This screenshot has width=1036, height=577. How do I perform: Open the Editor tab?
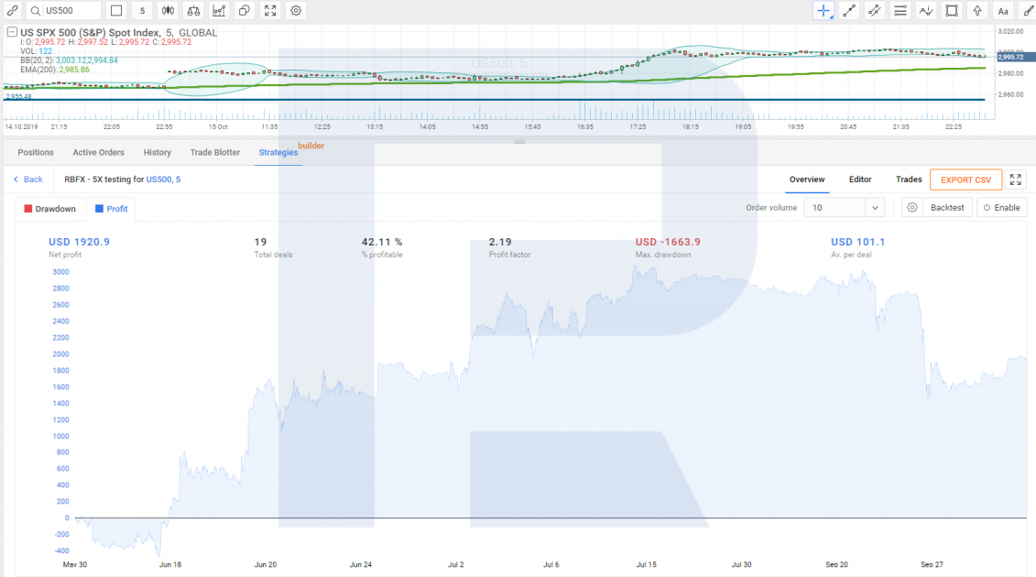[x=859, y=180]
